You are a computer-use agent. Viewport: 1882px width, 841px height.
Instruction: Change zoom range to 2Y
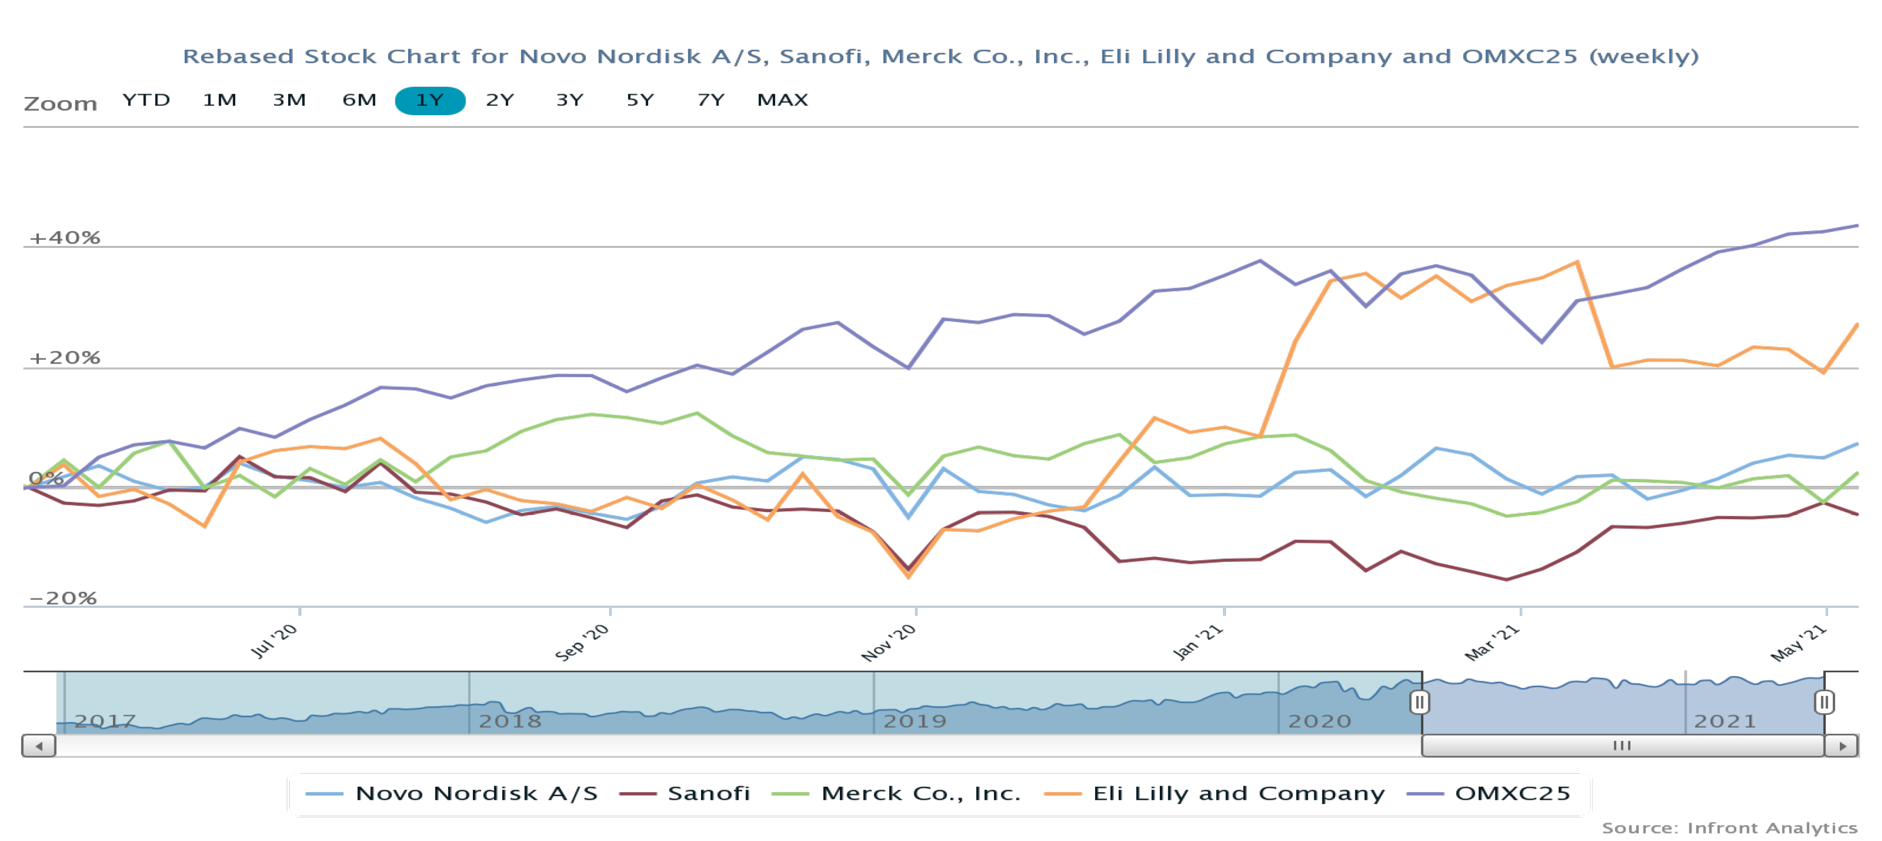click(x=500, y=100)
